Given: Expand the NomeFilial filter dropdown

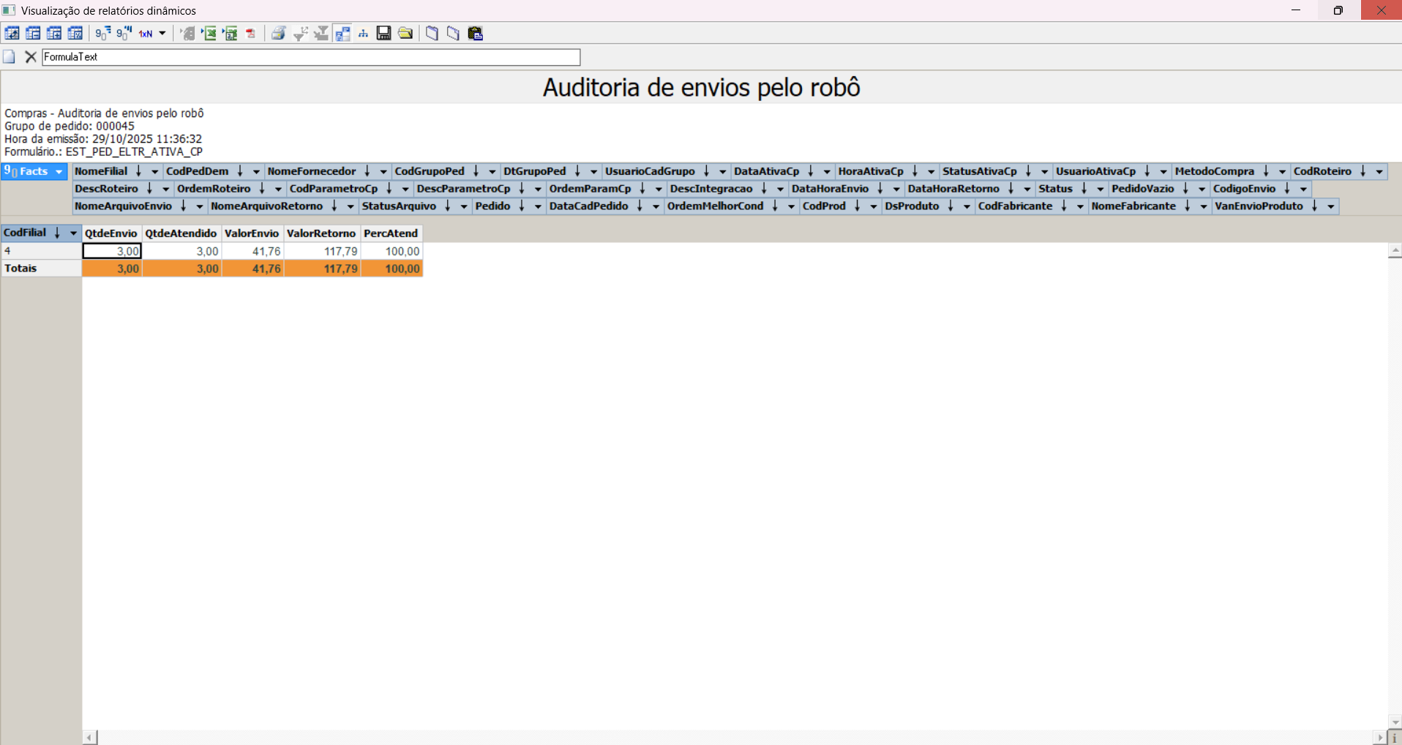Looking at the screenshot, I should (154, 172).
